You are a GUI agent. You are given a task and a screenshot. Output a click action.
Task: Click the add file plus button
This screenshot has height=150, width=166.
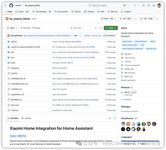click(x=101, y=28)
